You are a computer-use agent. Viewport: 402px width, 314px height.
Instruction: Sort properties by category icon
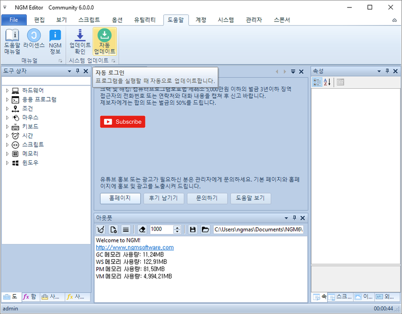[317, 82]
